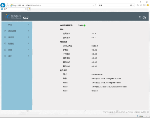150x118 pixels.
Task: Click the browser back arrow button
Action: [3, 5]
